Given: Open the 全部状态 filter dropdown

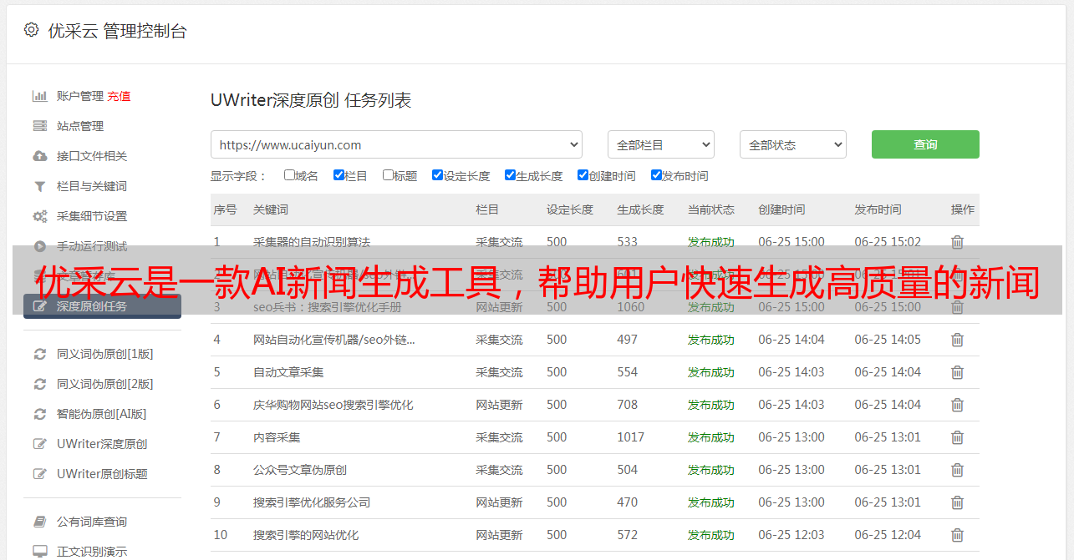Looking at the screenshot, I should coord(792,144).
